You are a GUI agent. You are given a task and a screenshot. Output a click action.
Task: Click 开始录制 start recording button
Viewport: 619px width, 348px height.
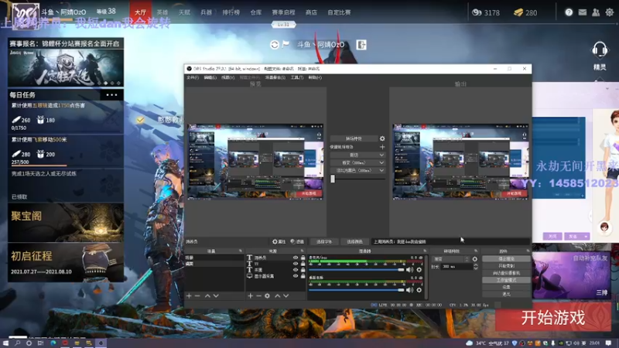[506, 266]
